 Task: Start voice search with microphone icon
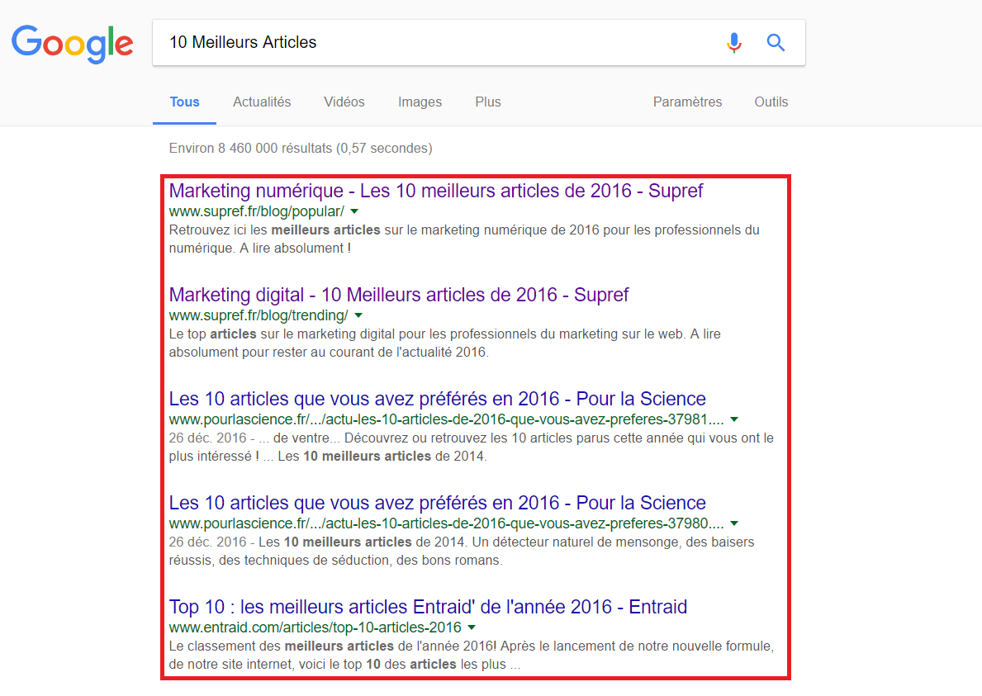pos(734,43)
